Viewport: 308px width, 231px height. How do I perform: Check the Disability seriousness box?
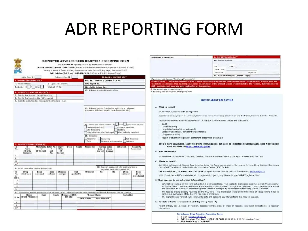[x=116, y=130]
